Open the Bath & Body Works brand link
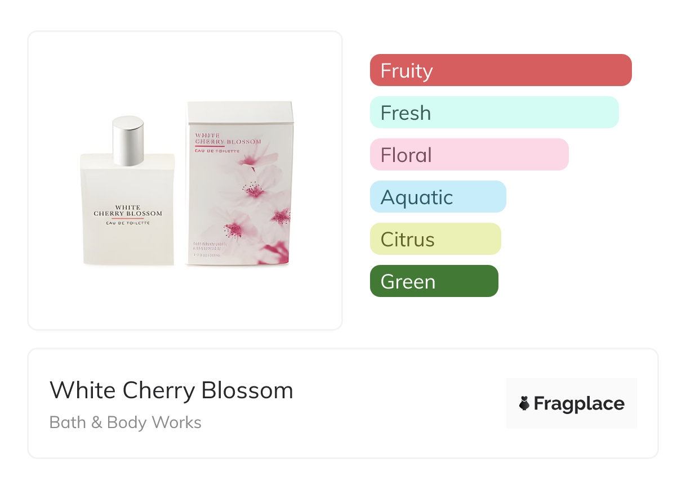Screen dimensions: 686x486 [125, 422]
